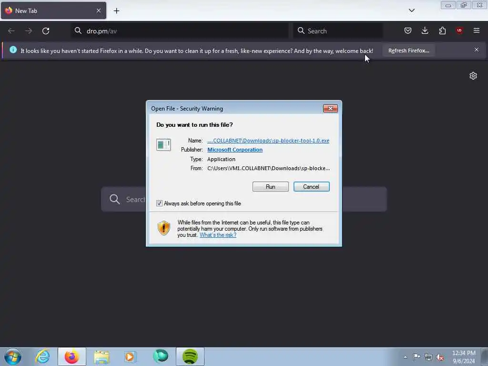Dismiss the Firefox refresh notification bar

tap(477, 50)
